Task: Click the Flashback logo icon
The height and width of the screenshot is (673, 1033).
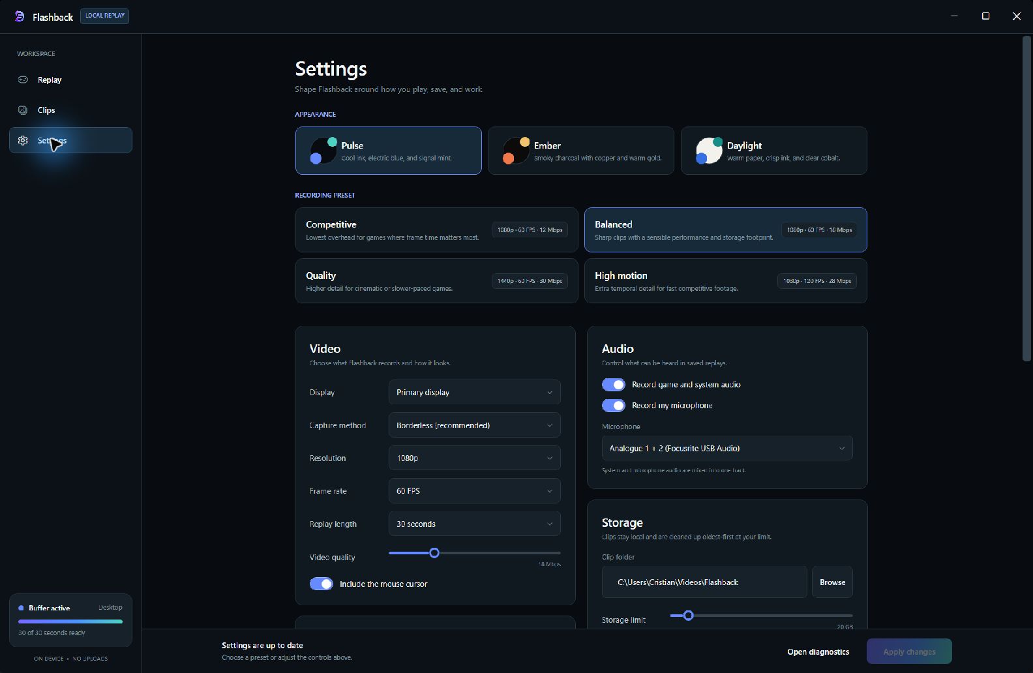Action: coord(20,16)
